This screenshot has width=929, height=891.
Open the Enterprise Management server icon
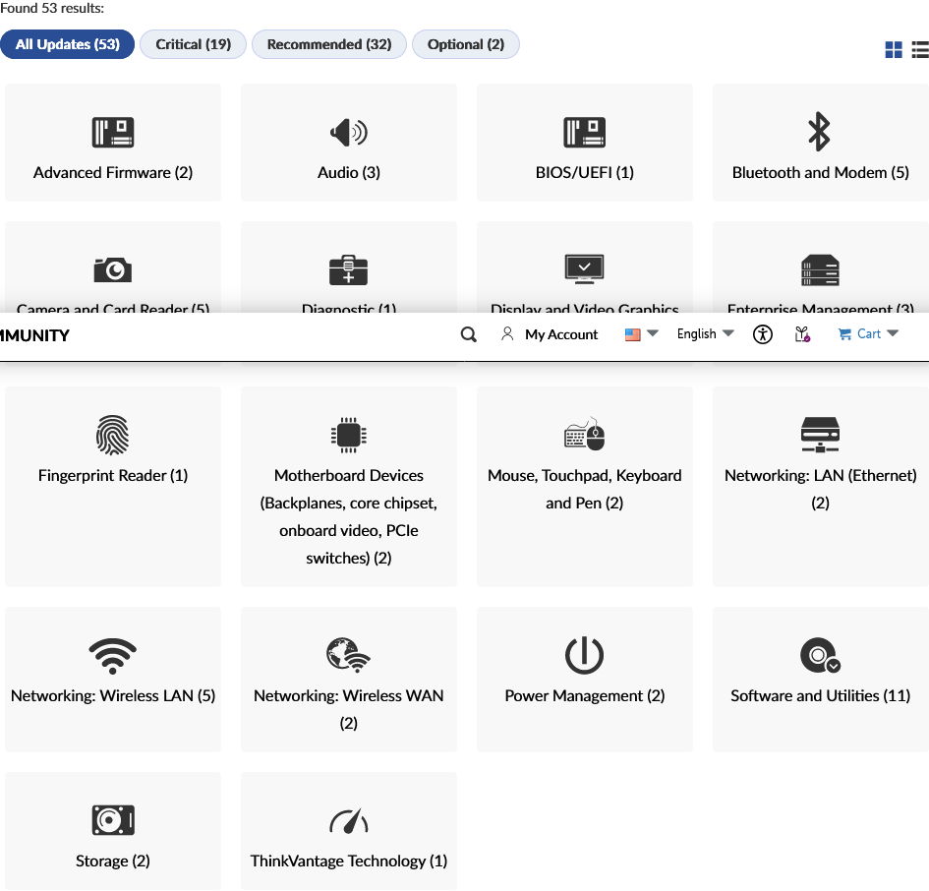(820, 270)
